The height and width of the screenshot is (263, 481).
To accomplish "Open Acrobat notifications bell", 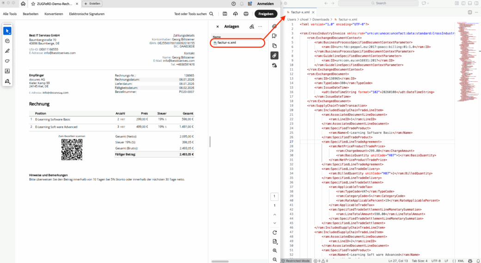I will (x=242, y=4).
